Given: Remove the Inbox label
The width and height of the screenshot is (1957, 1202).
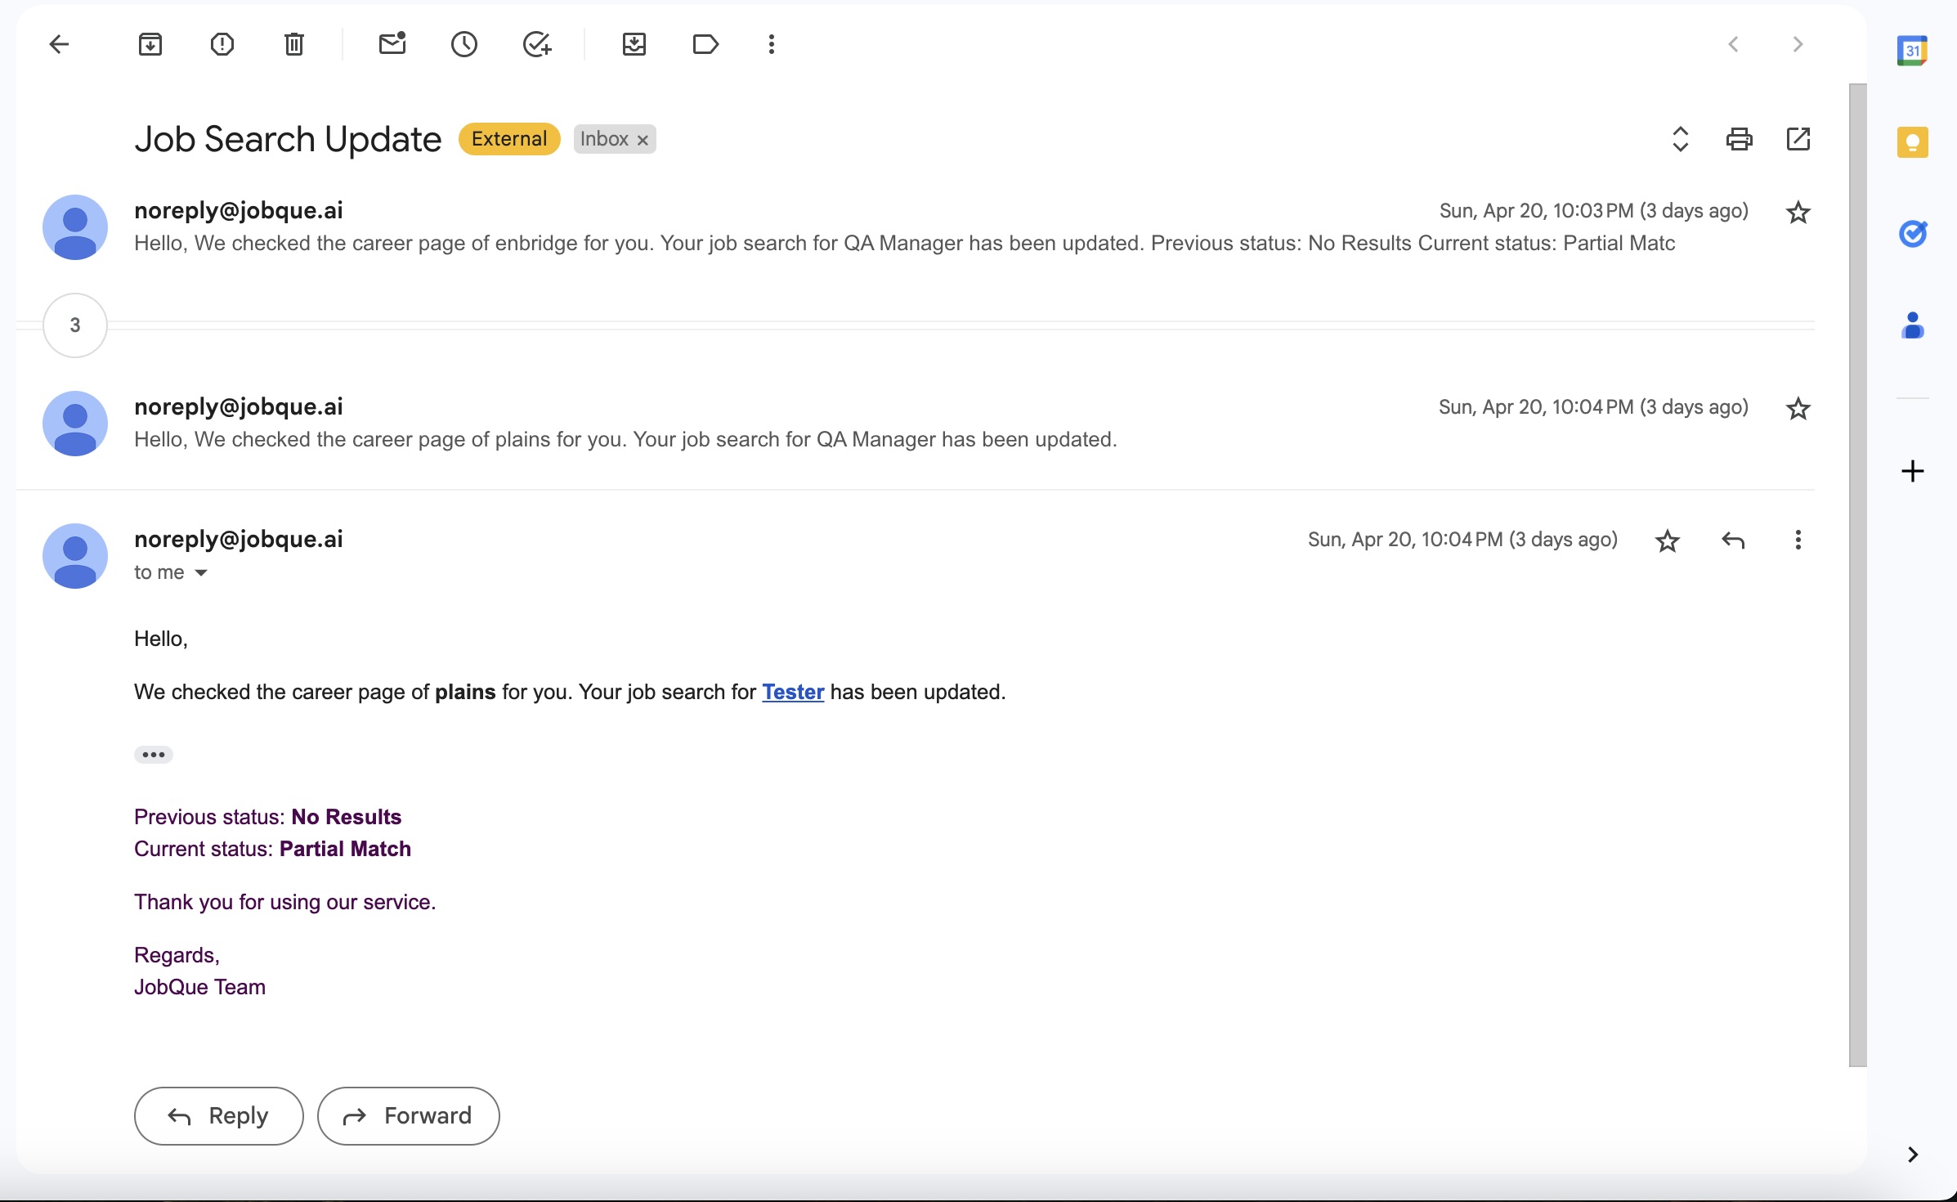Looking at the screenshot, I should click(x=643, y=140).
